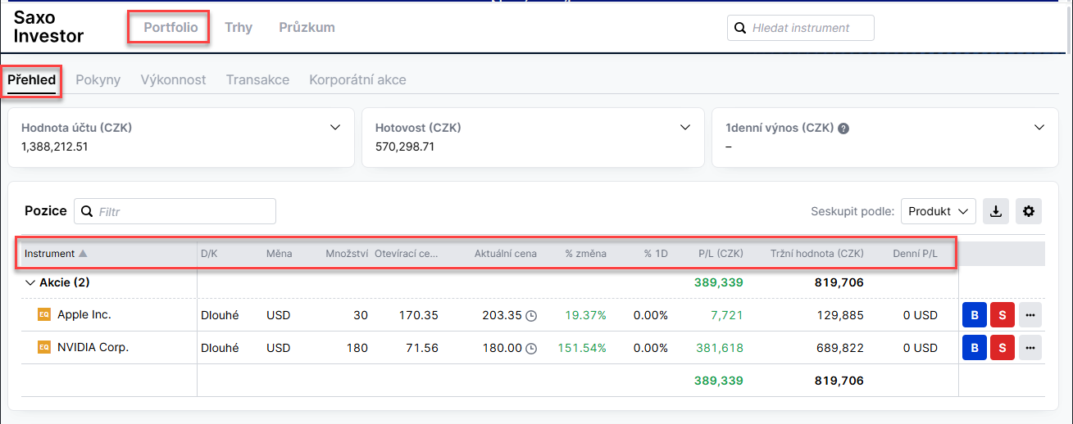Open the positions settings gear icon
Image resolution: width=1073 pixels, height=424 pixels.
(x=1029, y=211)
